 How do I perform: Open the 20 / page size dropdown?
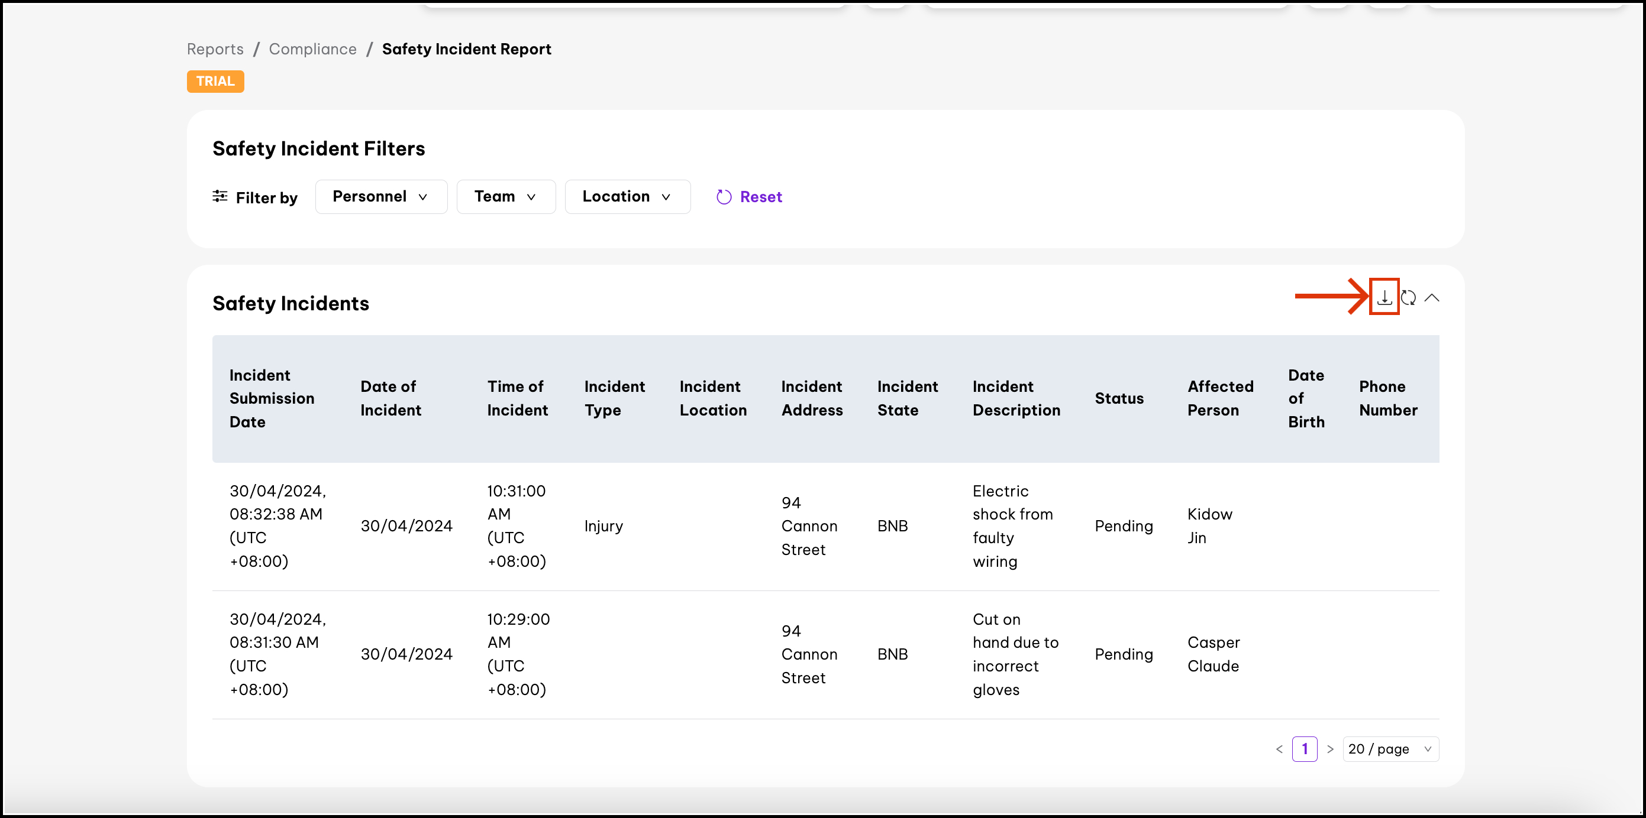[1390, 749]
